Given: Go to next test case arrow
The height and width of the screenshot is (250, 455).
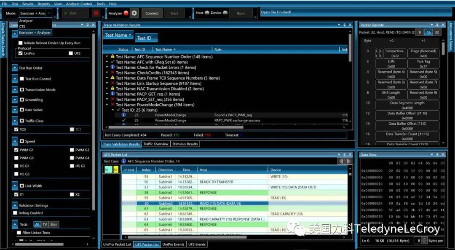Looking at the screenshot, I should pyautogui.click(x=348, y=161).
